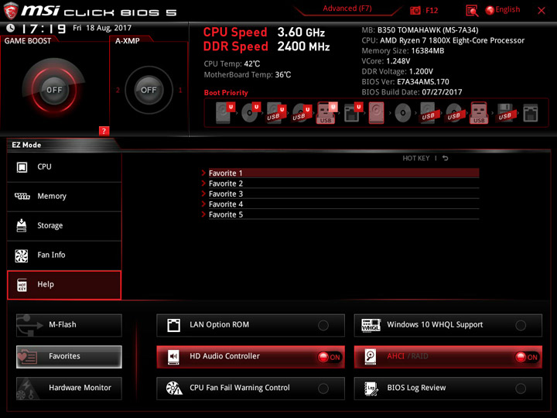The width and height of the screenshot is (557, 418).
Task: Select A-XMP profile 2
Action: coord(118,90)
